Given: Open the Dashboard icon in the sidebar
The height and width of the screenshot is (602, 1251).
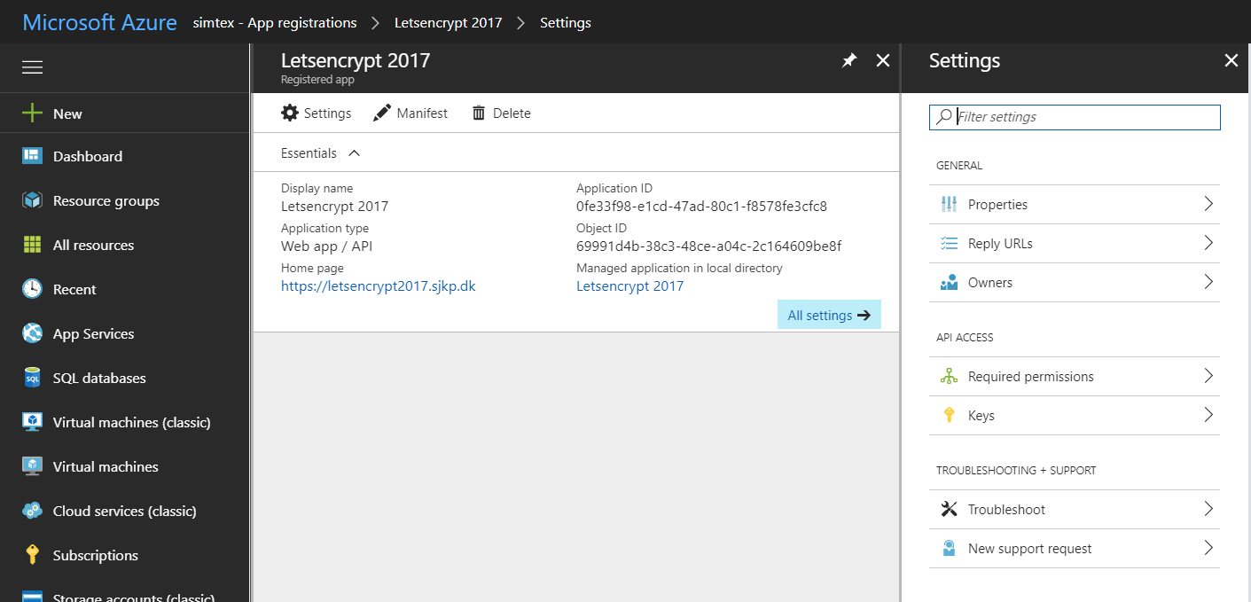Looking at the screenshot, I should 32,156.
